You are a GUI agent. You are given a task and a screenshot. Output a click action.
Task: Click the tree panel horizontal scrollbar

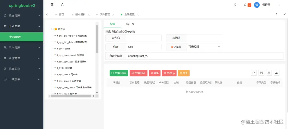71,96
